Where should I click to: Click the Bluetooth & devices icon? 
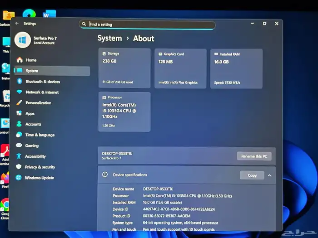click(20, 82)
